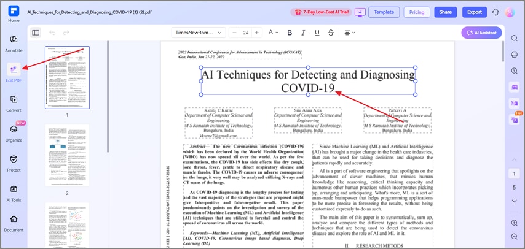The image size is (525, 249).
Task: Zoom out with the magnifier minus
Action: coord(515,237)
